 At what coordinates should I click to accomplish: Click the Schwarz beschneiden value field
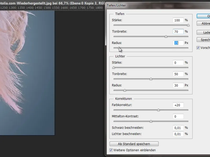pyautogui.click(x=178, y=128)
